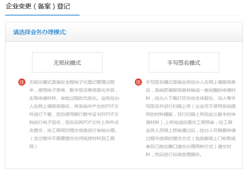Click the text line 无纸化模式是指在全程电子化登记管理过程
The height and width of the screenshot is (177, 246).
pyautogui.click(x=72, y=82)
